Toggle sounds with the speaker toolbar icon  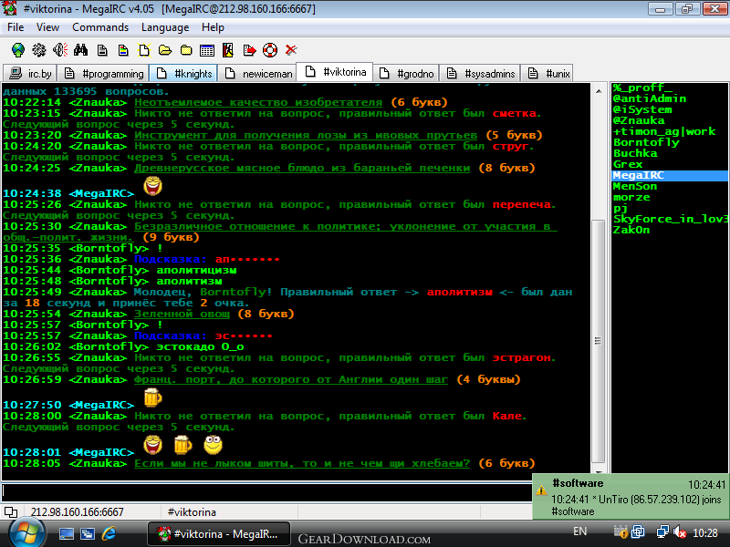point(60,50)
